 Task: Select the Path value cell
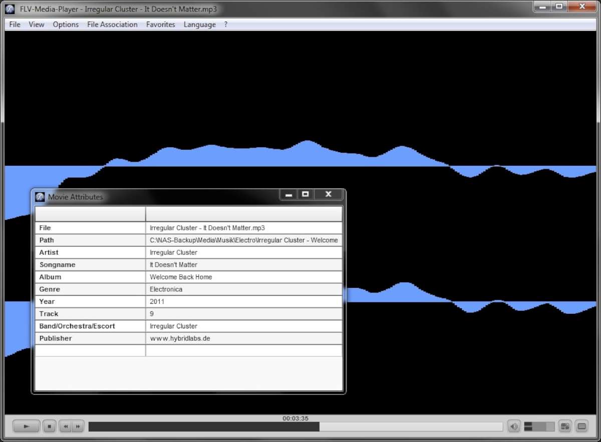tap(243, 240)
